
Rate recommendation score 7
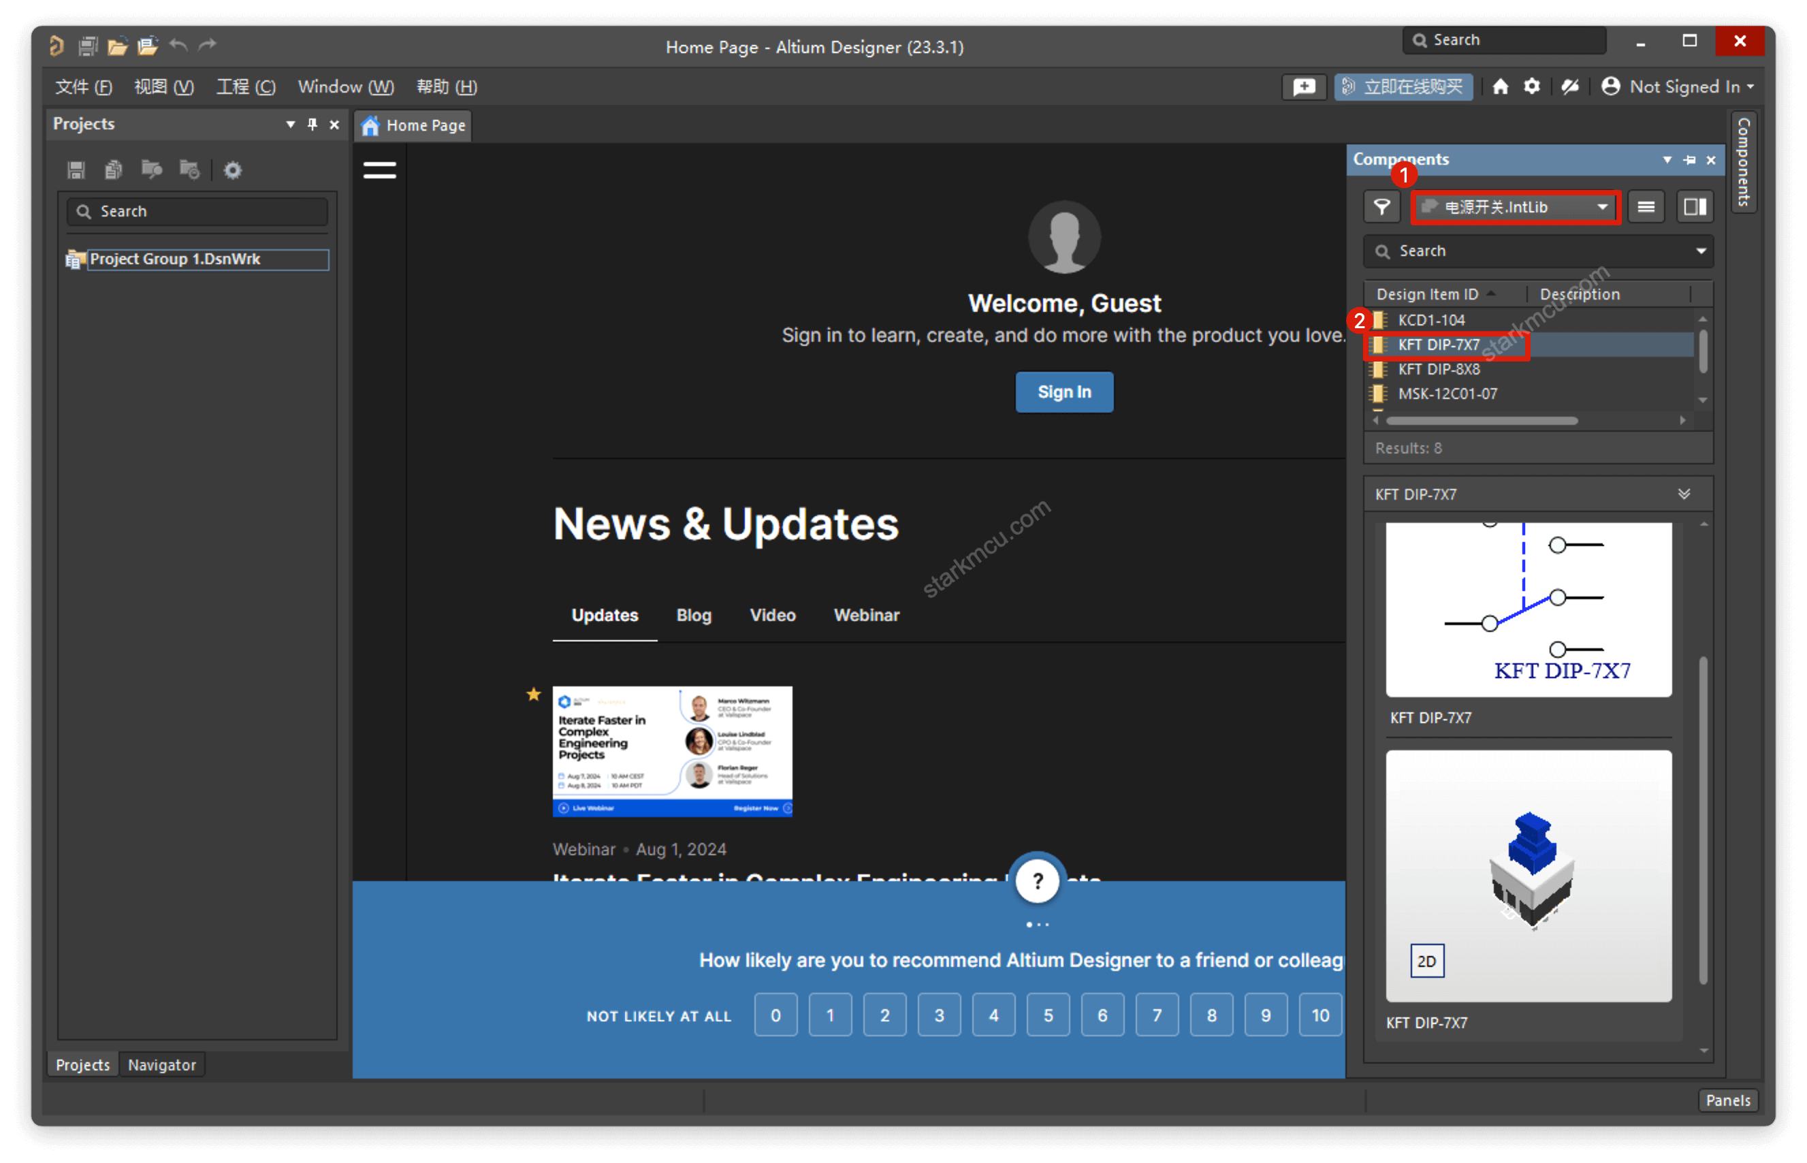pyautogui.click(x=1156, y=1015)
